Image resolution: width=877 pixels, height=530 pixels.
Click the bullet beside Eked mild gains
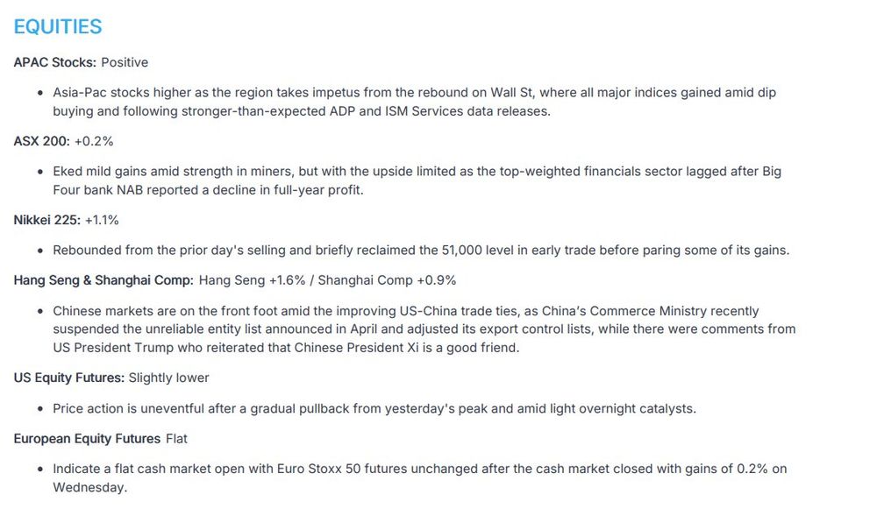[x=40, y=172]
